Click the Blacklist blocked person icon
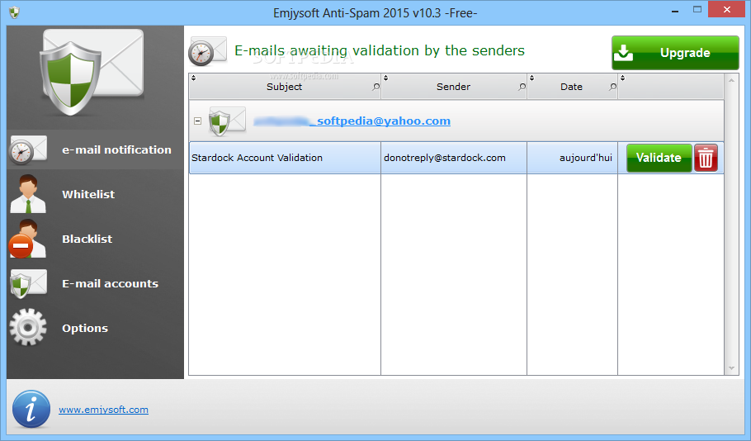Viewport: 751px width, 441px height. click(x=27, y=239)
